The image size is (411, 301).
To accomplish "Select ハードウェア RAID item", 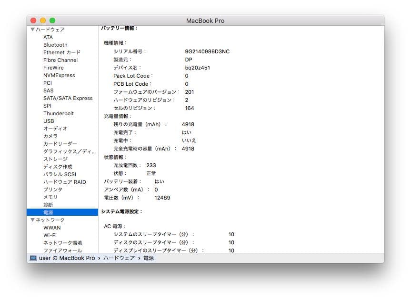I will tap(65, 182).
